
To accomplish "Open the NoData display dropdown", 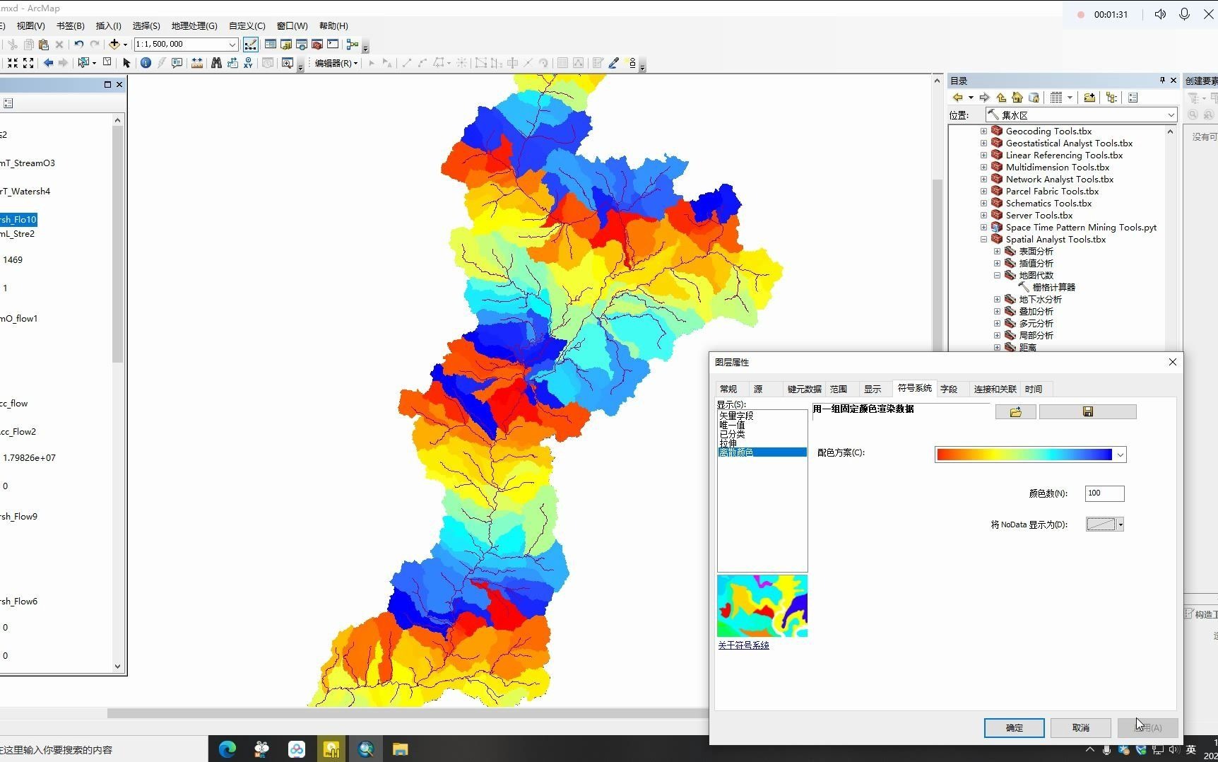I will click(1121, 524).
